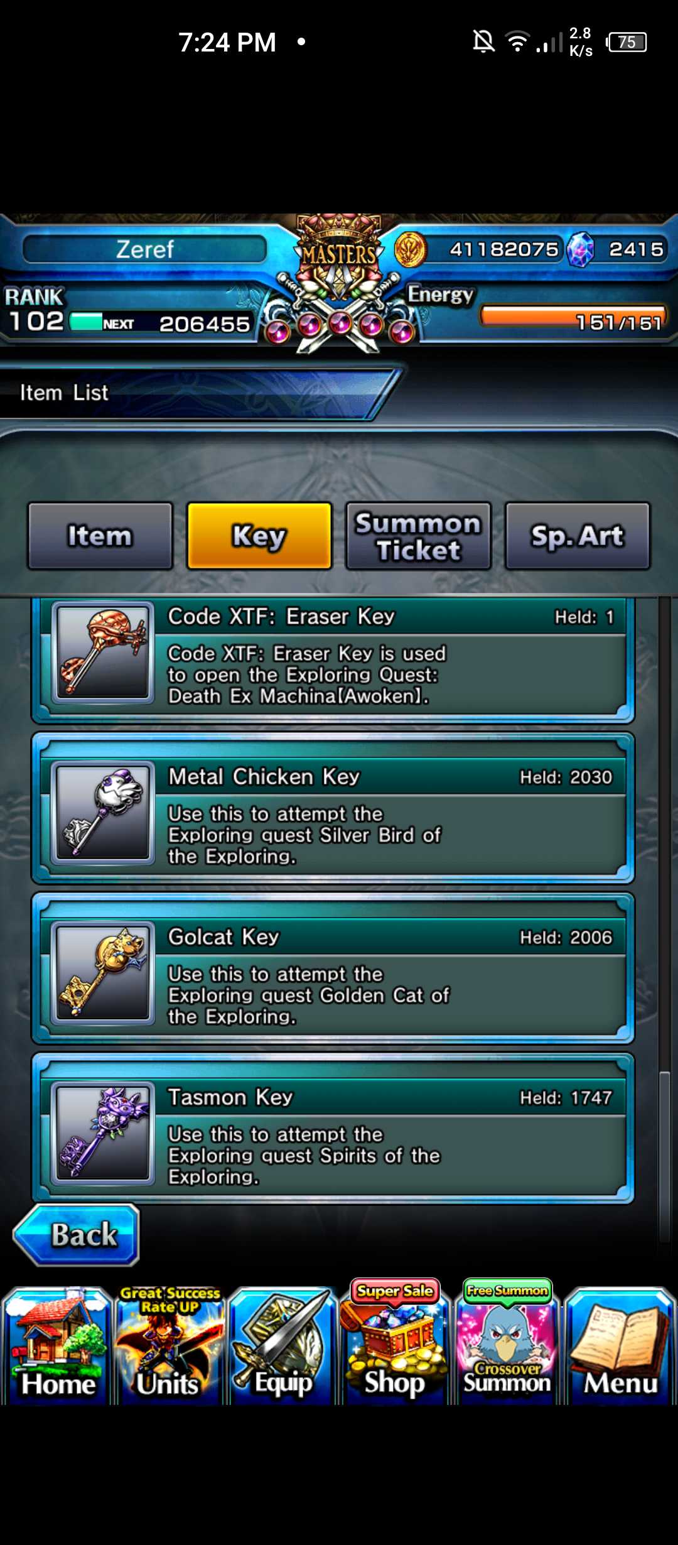Select the Key tab
This screenshot has width=678, height=1545.
259,536
